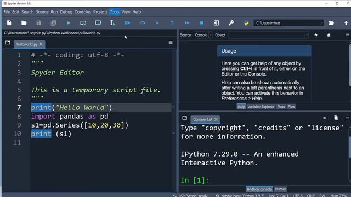Click in the Object input field

click(x=267, y=35)
